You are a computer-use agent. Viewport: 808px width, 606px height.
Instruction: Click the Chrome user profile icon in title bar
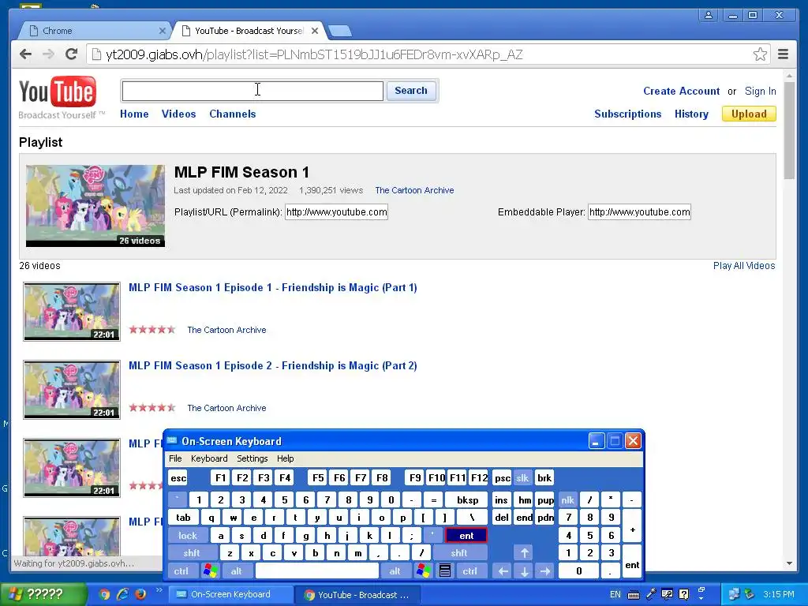tap(709, 15)
